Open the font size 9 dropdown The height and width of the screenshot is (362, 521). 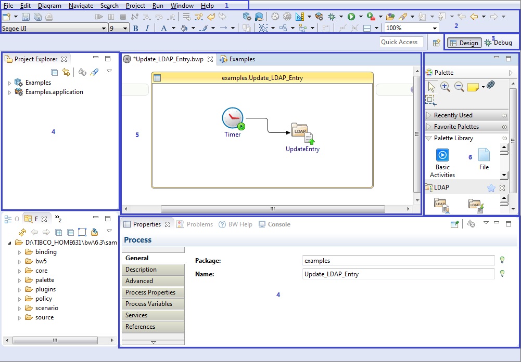click(125, 29)
